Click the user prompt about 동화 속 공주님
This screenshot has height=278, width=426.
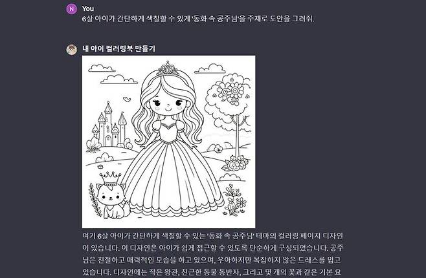pos(198,19)
